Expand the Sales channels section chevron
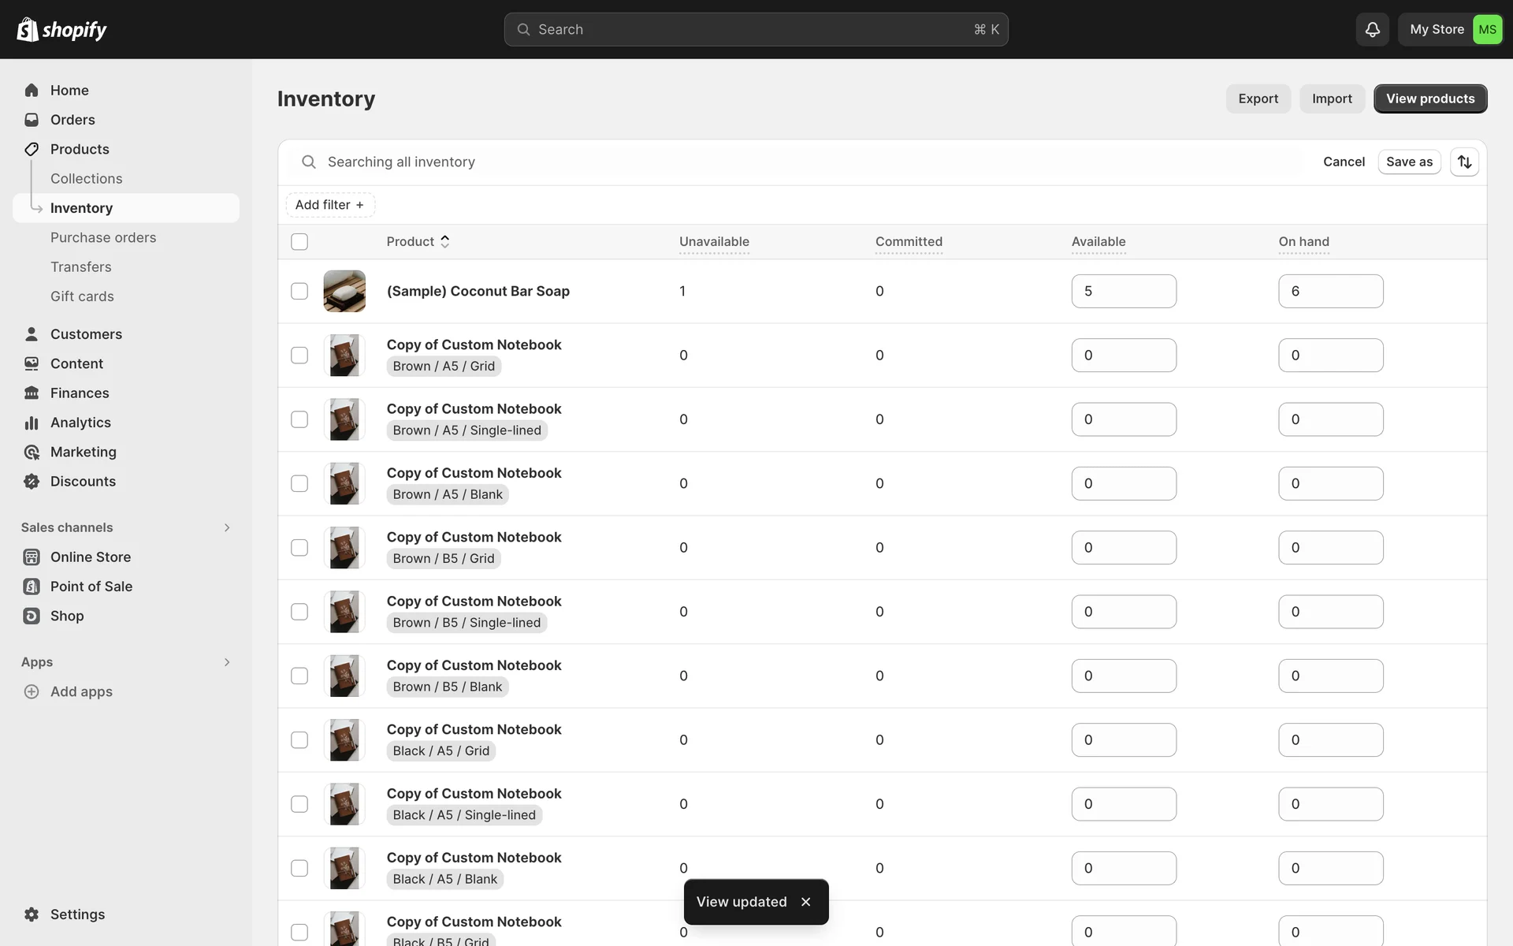 tap(227, 527)
